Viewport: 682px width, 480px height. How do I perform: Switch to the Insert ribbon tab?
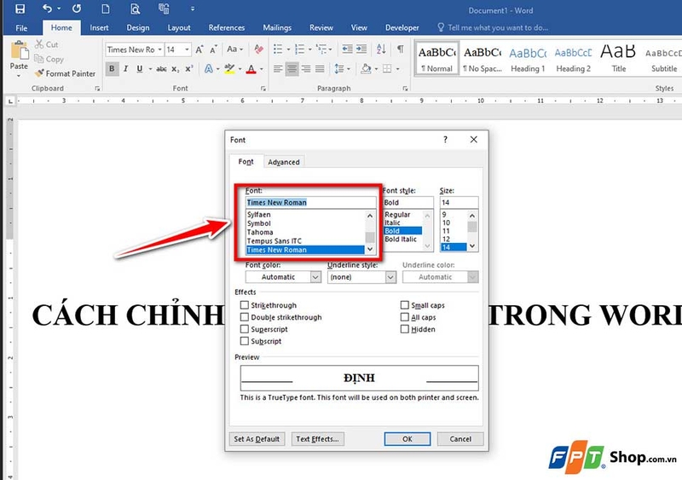pyautogui.click(x=99, y=27)
